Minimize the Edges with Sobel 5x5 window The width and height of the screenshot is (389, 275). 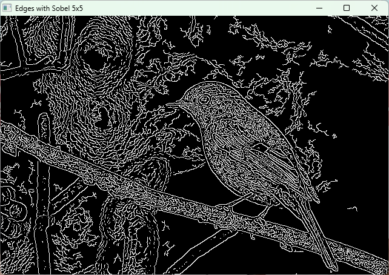pos(319,8)
